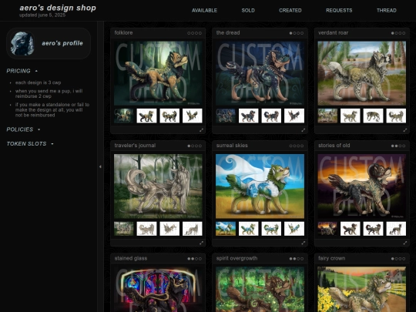
Task: Open the expand icon on surreal skies card
Action: (304, 243)
